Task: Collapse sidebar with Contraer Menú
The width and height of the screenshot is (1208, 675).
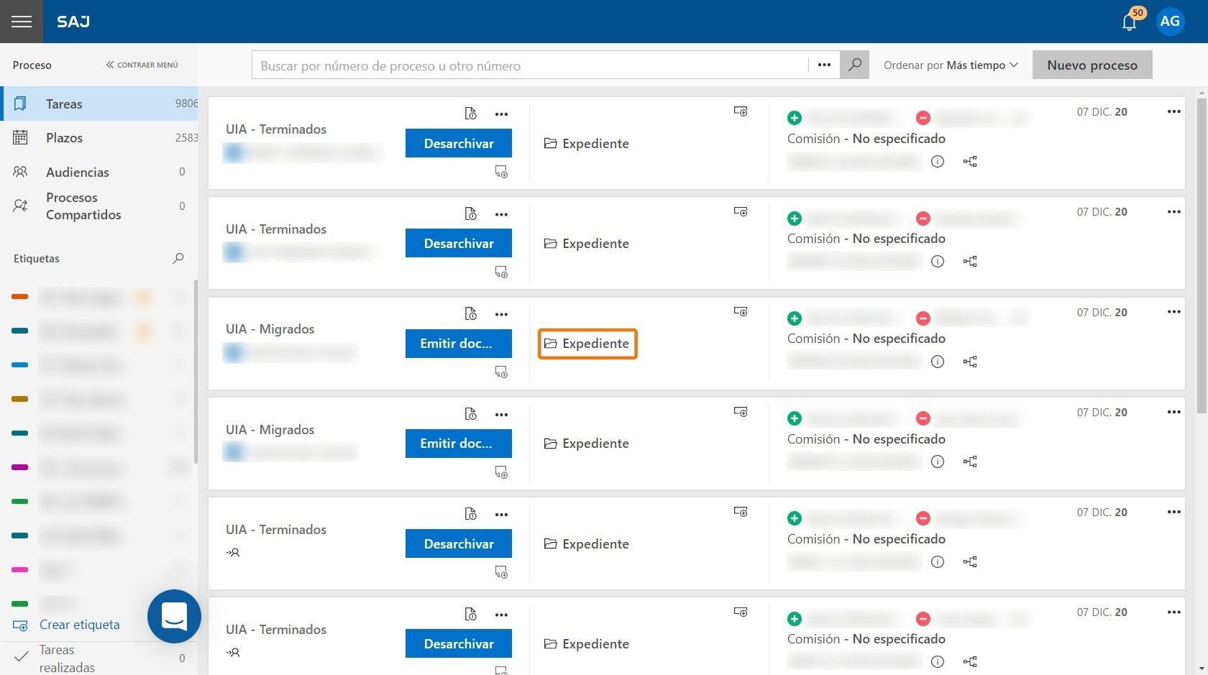Action: 142,65
